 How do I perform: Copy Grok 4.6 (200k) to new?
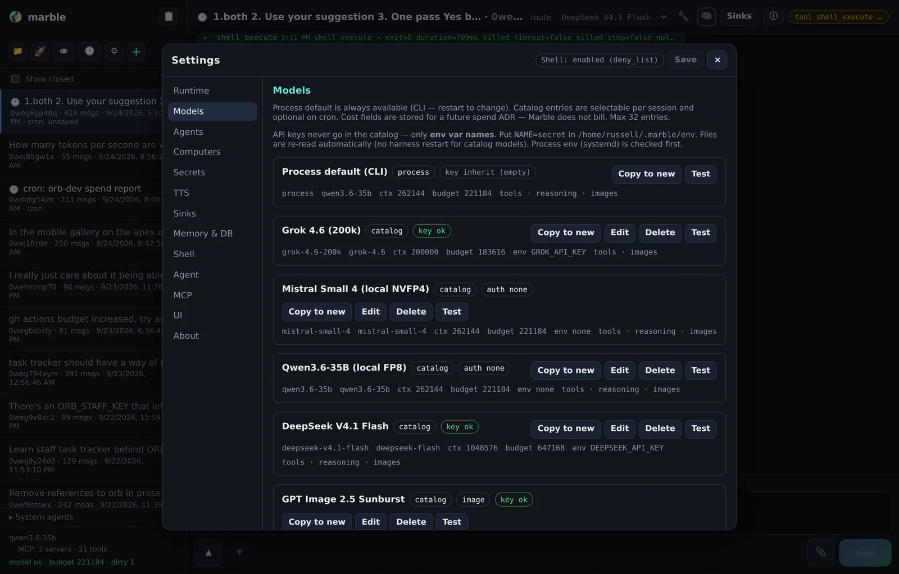(x=566, y=233)
